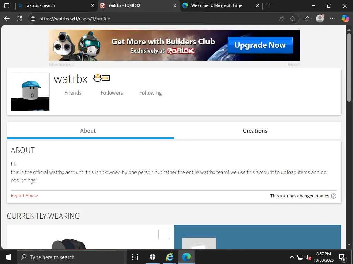The width and height of the screenshot is (353, 264).
Task: Go back with the browser back arrow
Action: click(x=7, y=19)
